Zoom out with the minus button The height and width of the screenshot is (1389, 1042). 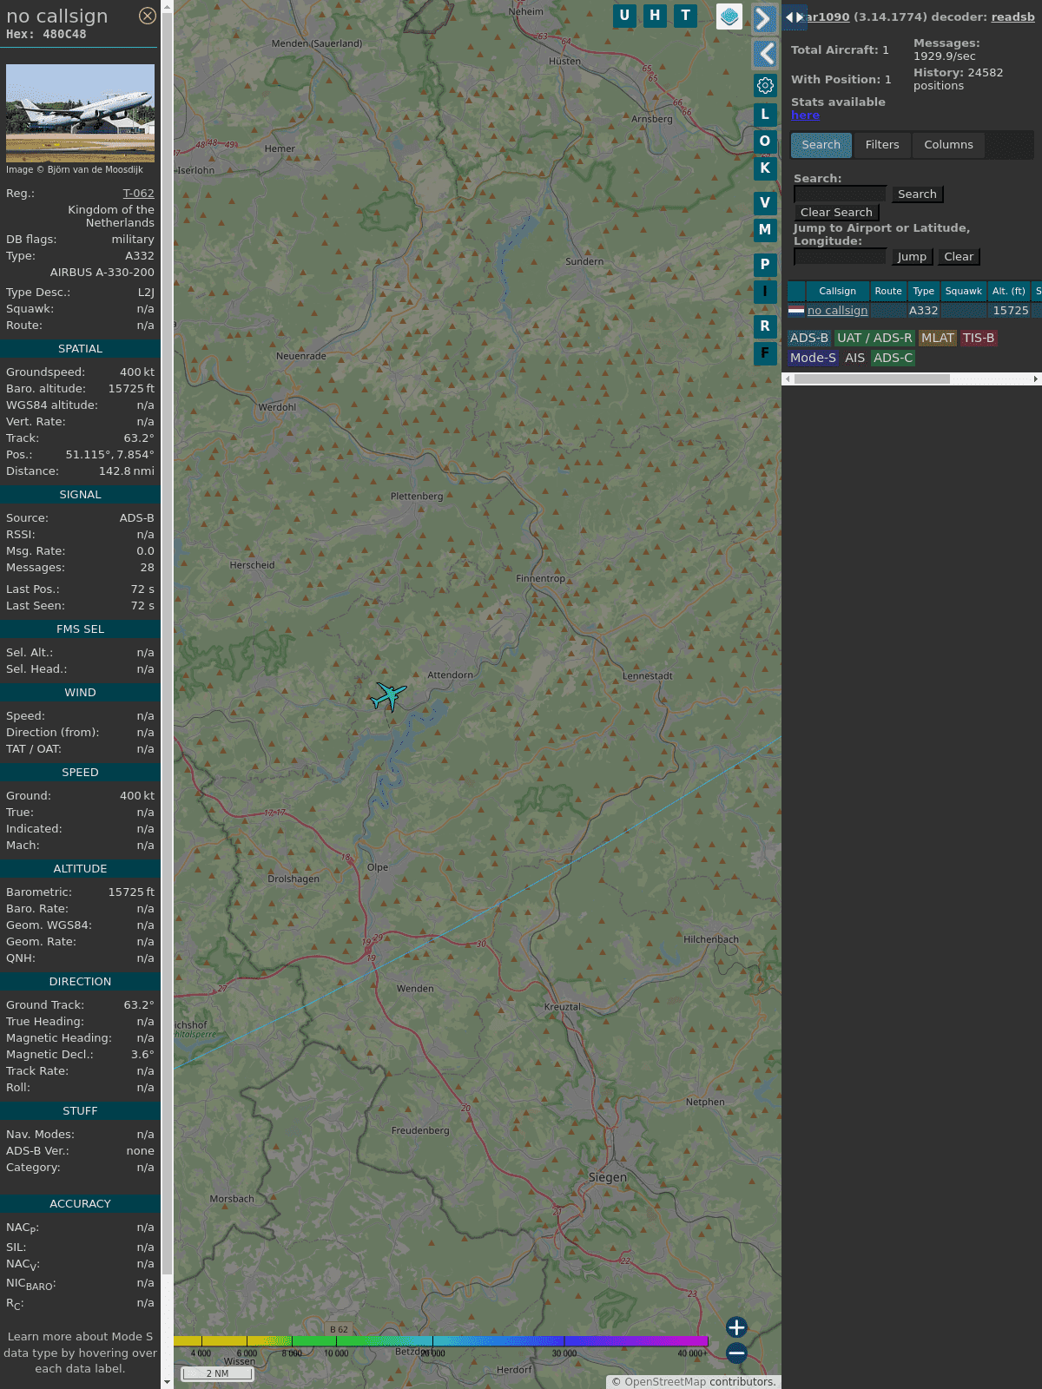pyautogui.click(x=736, y=1353)
